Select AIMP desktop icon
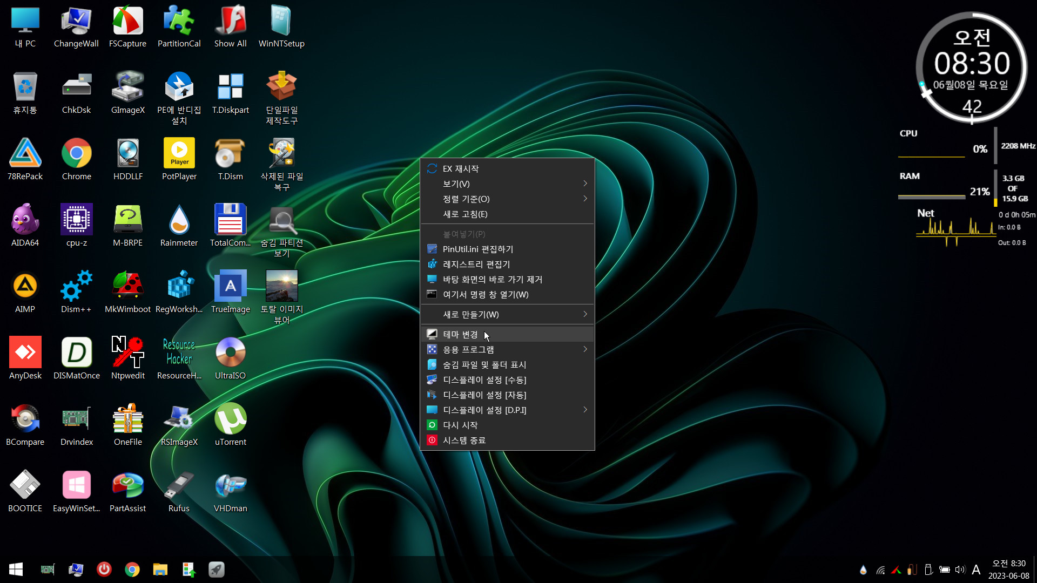Image resolution: width=1037 pixels, height=583 pixels. (25, 293)
